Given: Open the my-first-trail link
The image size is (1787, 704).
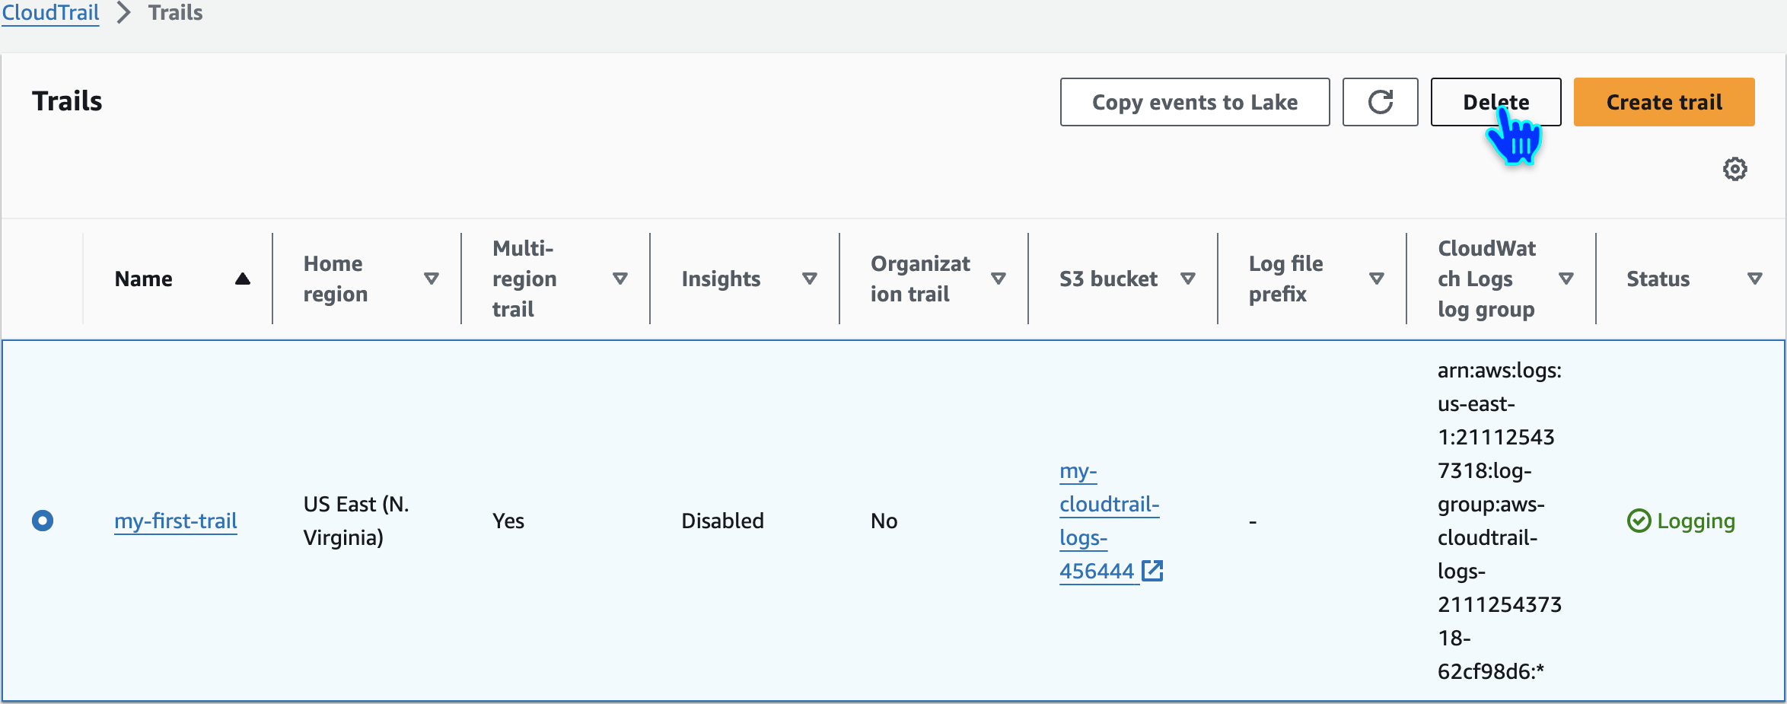Looking at the screenshot, I should (176, 521).
